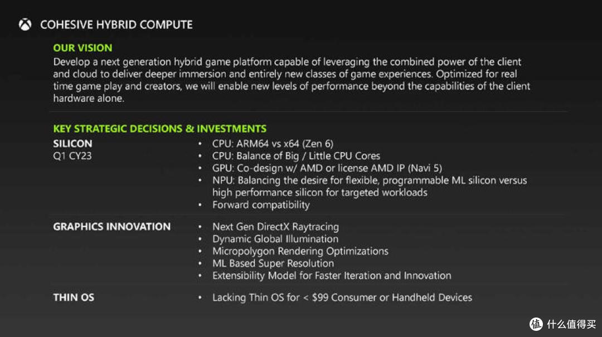Click the Thin OS section label
Viewport: 602px width, 337px height.
click(74, 297)
